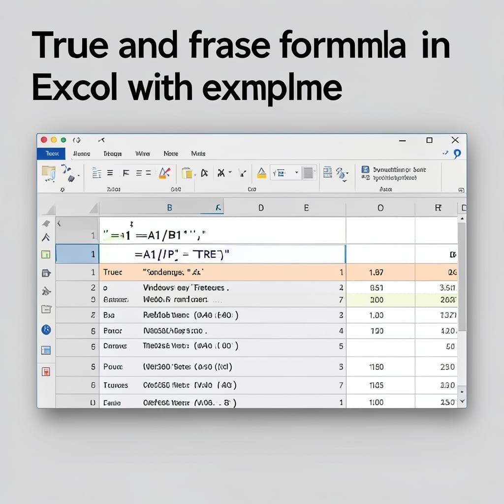Click the scrollbar up arrow
The height and width of the screenshot is (504, 504).
click(462, 219)
